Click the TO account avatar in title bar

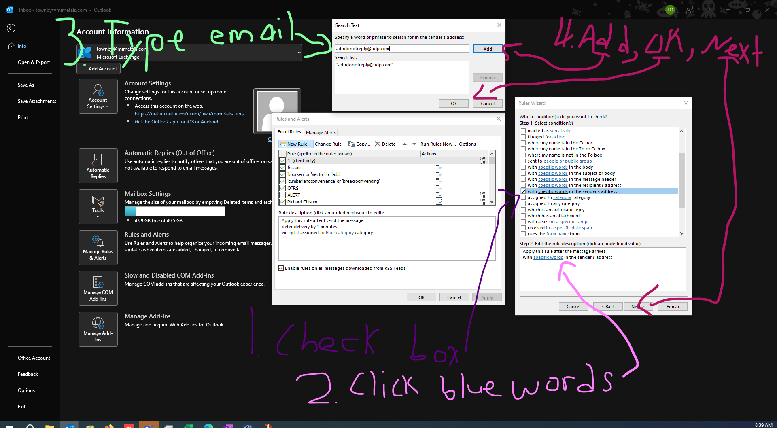coord(670,10)
